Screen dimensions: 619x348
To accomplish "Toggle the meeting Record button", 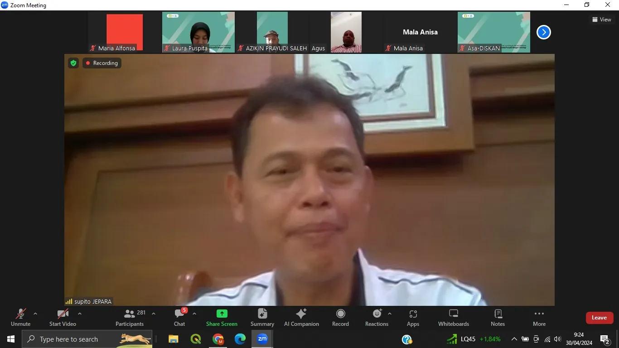I will [x=340, y=317].
